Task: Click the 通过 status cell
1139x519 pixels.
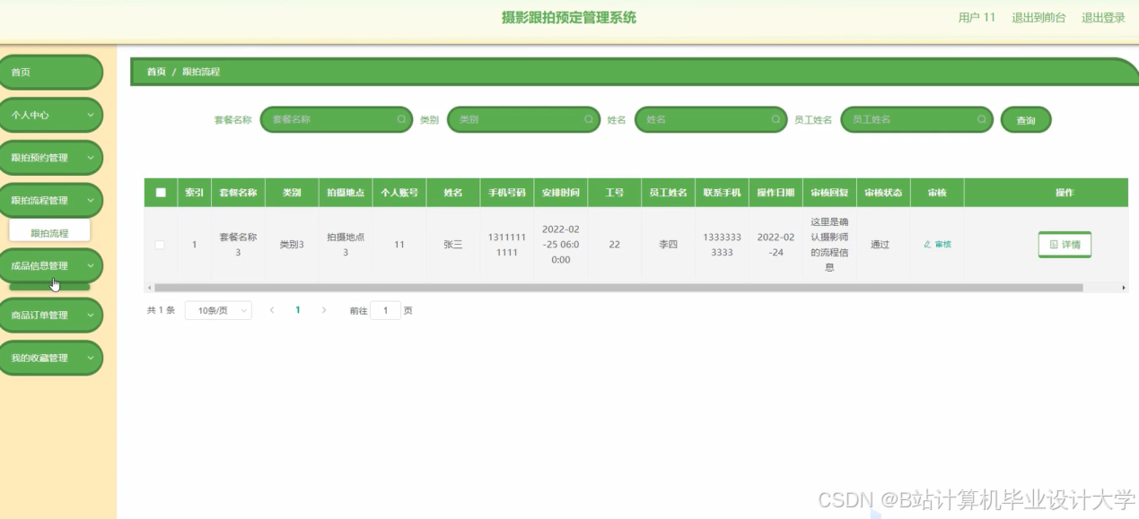Action: [881, 244]
